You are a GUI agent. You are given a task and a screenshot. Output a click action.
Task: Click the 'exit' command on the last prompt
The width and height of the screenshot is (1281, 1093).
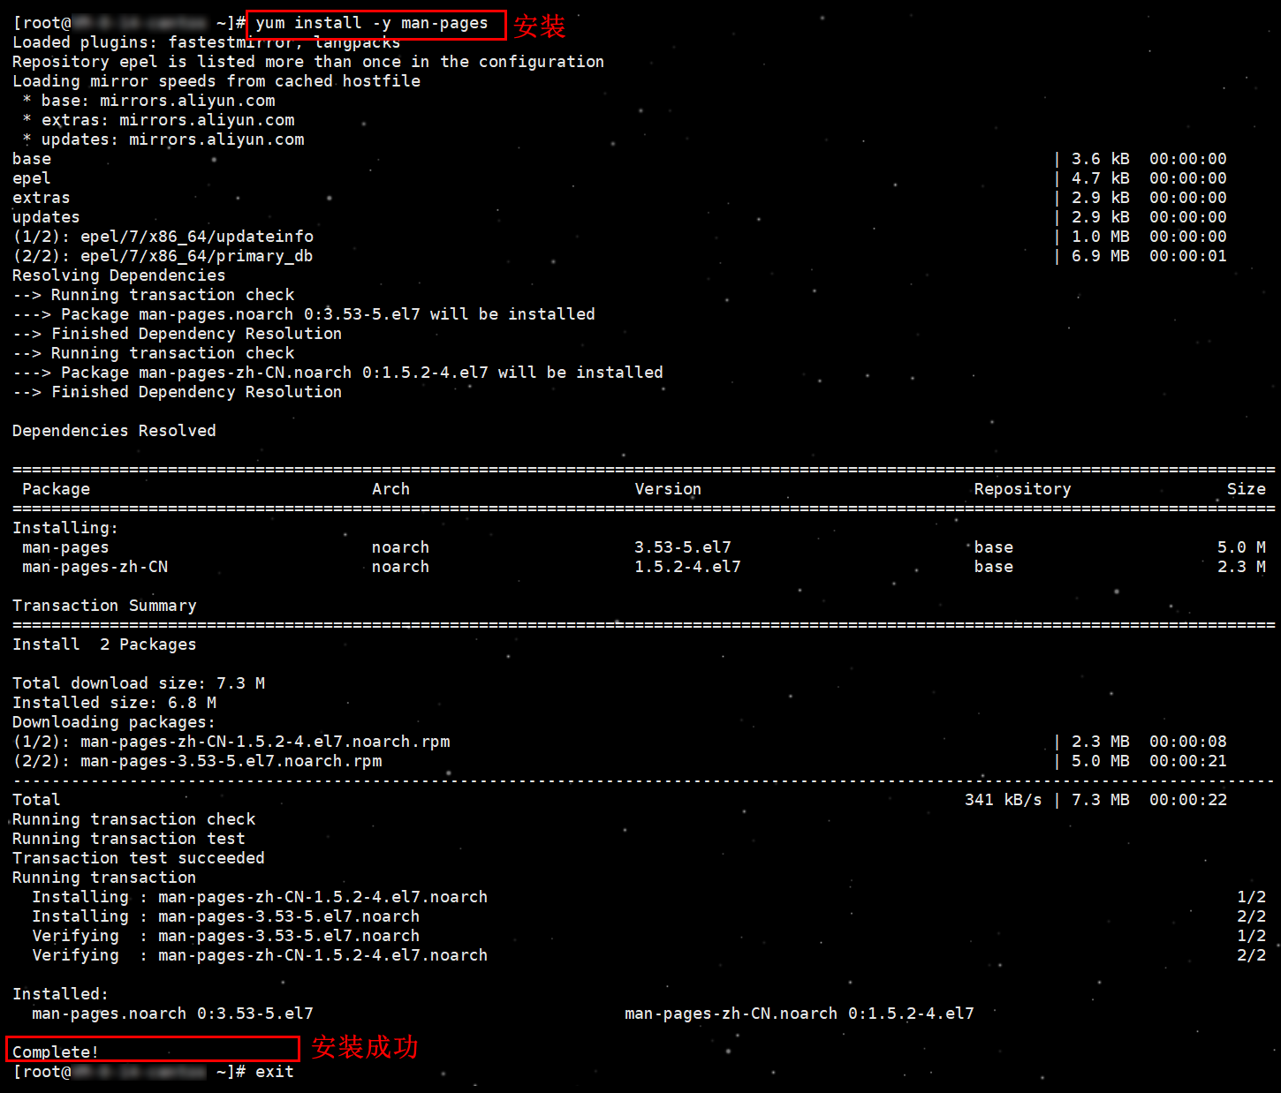pos(275,1072)
